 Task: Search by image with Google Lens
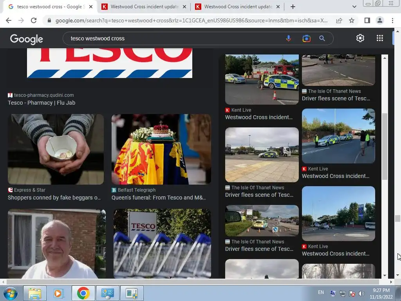tap(306, 38)
